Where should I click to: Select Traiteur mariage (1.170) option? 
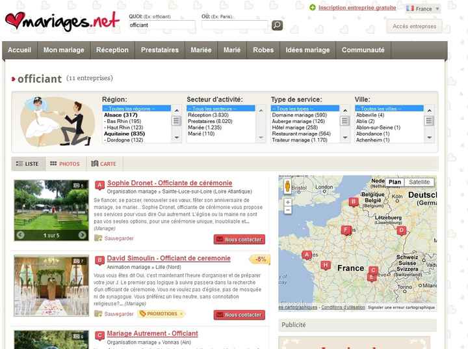pos(300,140)
